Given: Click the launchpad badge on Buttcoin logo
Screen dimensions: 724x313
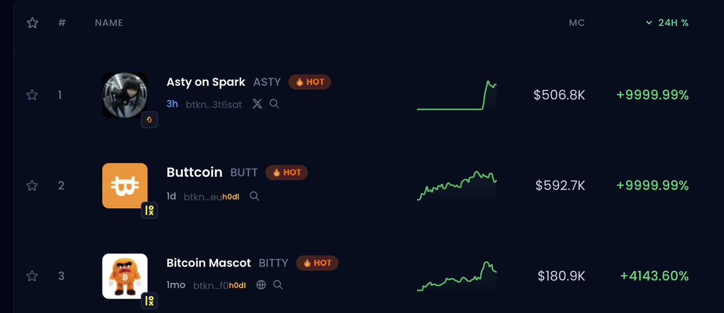Looking at the screenshot, I should click(x=149, y=210).
